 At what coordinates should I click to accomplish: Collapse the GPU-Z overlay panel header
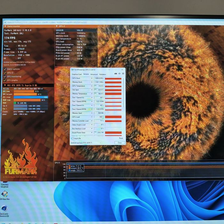[57, 26]
